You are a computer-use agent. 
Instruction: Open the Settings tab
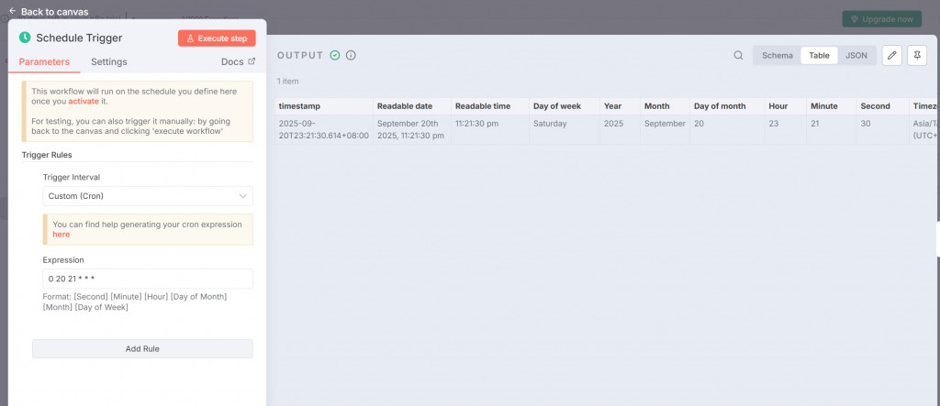pos(109,61)
